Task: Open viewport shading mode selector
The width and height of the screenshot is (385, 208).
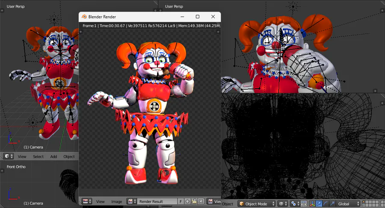Action: (x=283, y=204)
